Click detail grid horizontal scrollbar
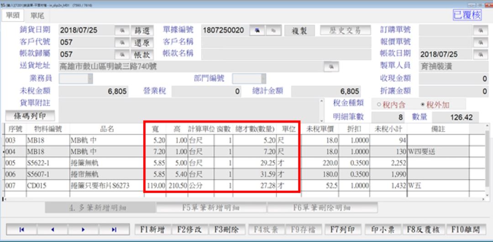Screen dimensions: 493x242 pyautogui.click(x=245, y=200)
